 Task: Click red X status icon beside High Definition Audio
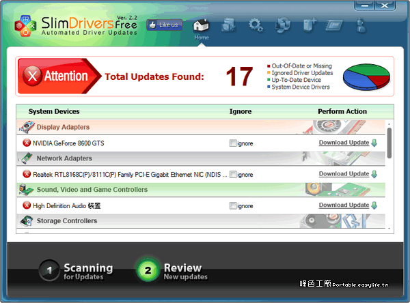(x=27, y=205)
